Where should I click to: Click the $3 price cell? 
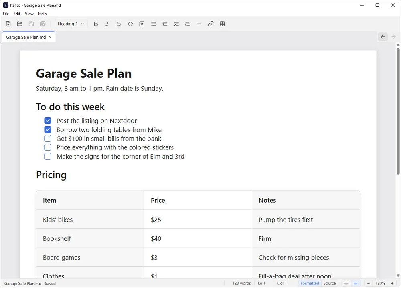tap(198, 257)
